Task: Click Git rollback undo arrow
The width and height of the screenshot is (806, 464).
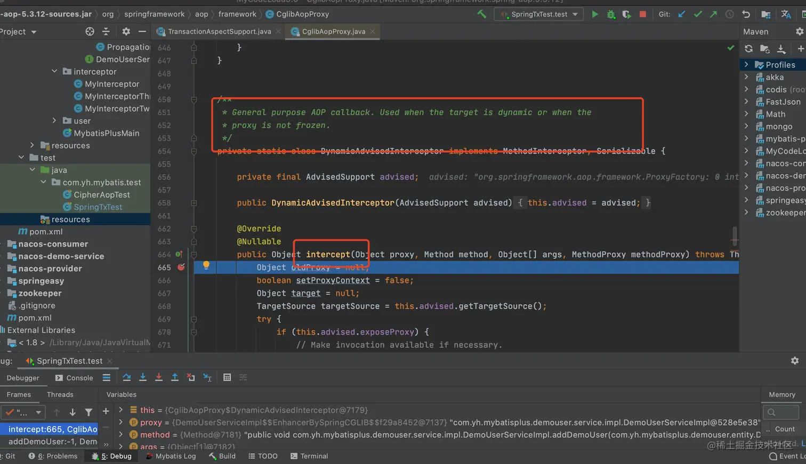Action: click(746, 14)
